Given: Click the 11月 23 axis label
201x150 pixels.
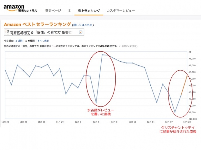Looking at the screenshot, I should coord(23,122).
